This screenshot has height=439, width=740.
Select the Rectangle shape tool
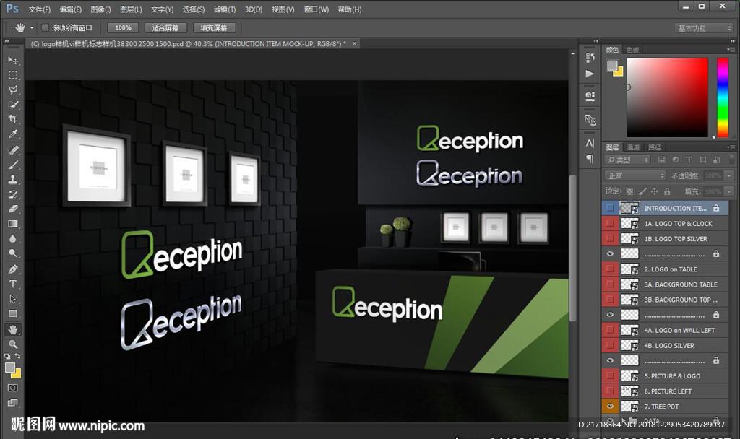13,313
